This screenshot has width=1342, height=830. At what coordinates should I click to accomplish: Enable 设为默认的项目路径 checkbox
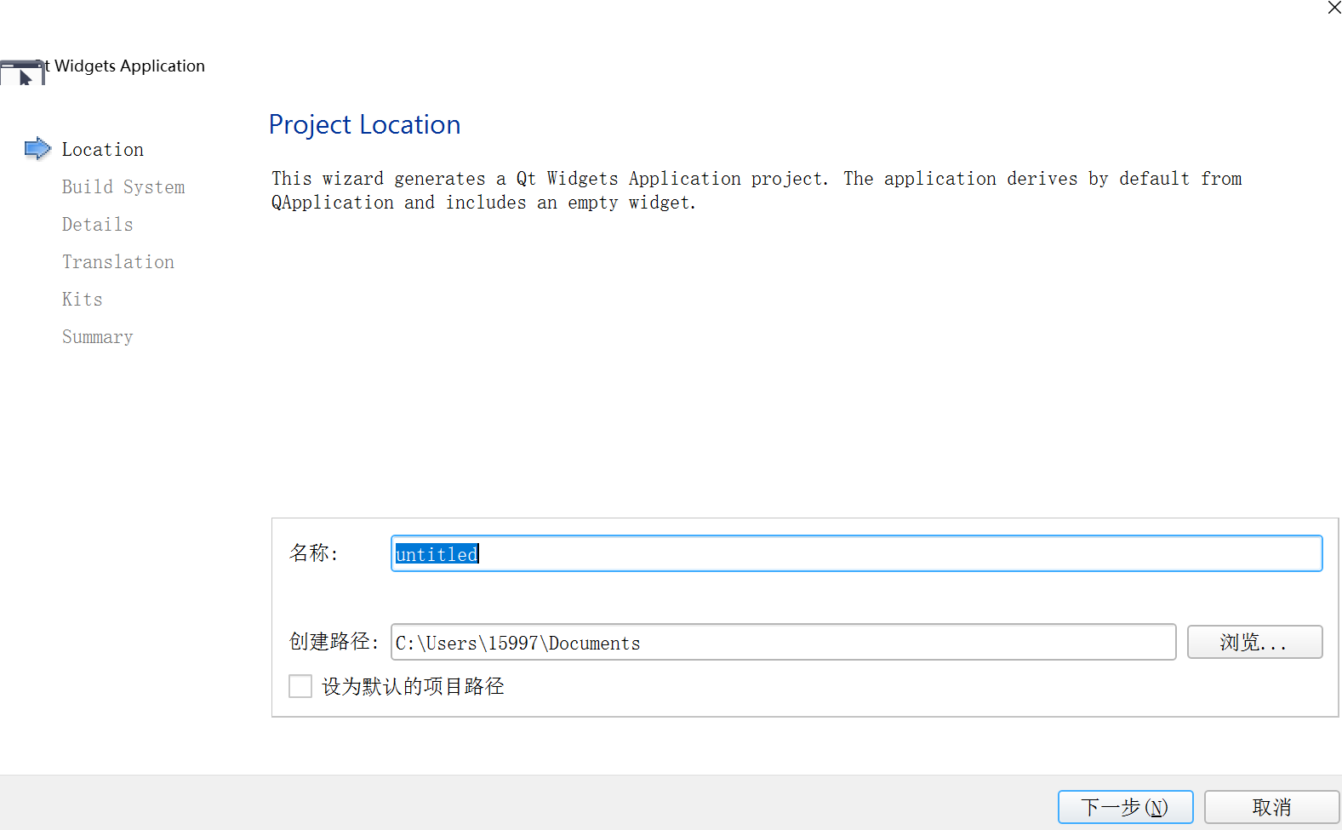coord(300,686)
